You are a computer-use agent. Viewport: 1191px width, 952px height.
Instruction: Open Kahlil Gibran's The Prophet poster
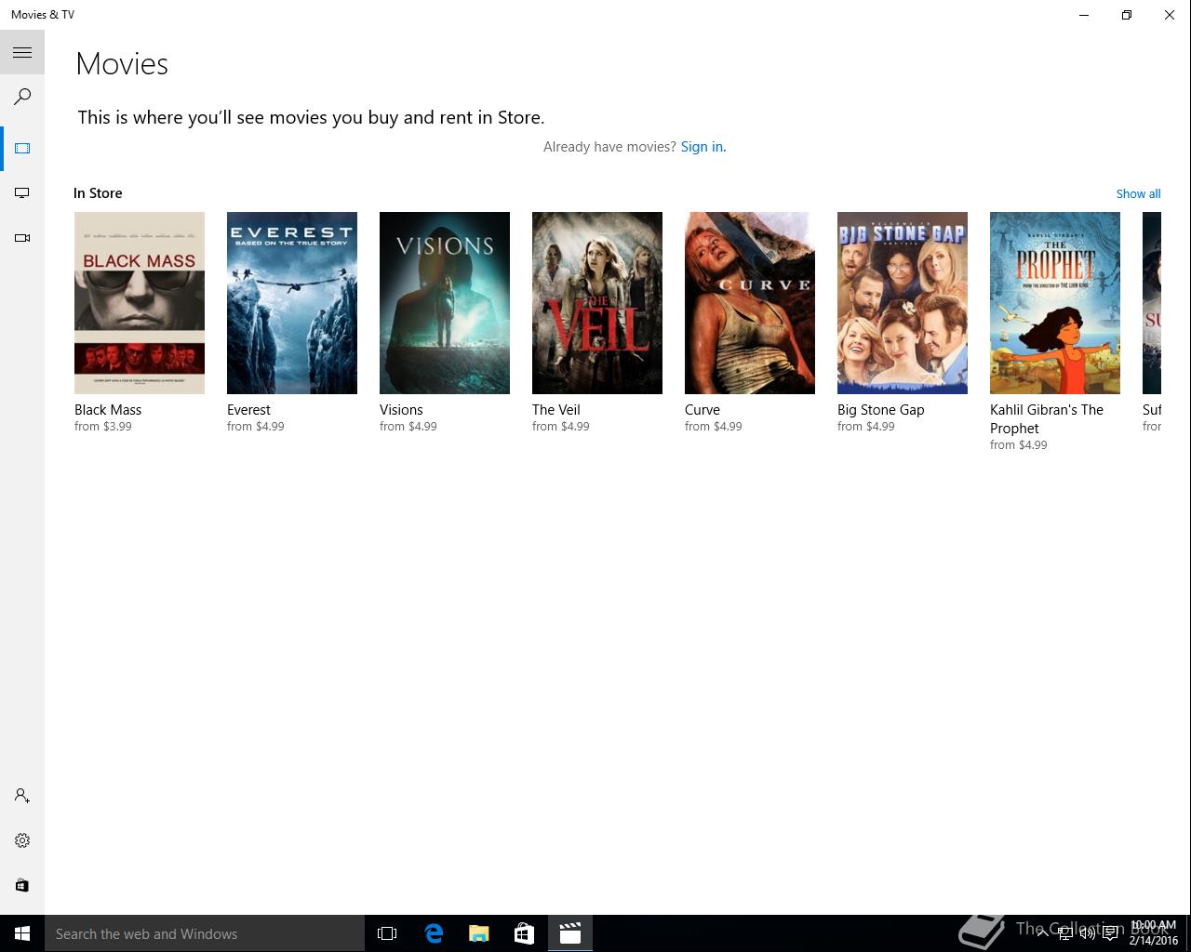(x=1055, y=303)
